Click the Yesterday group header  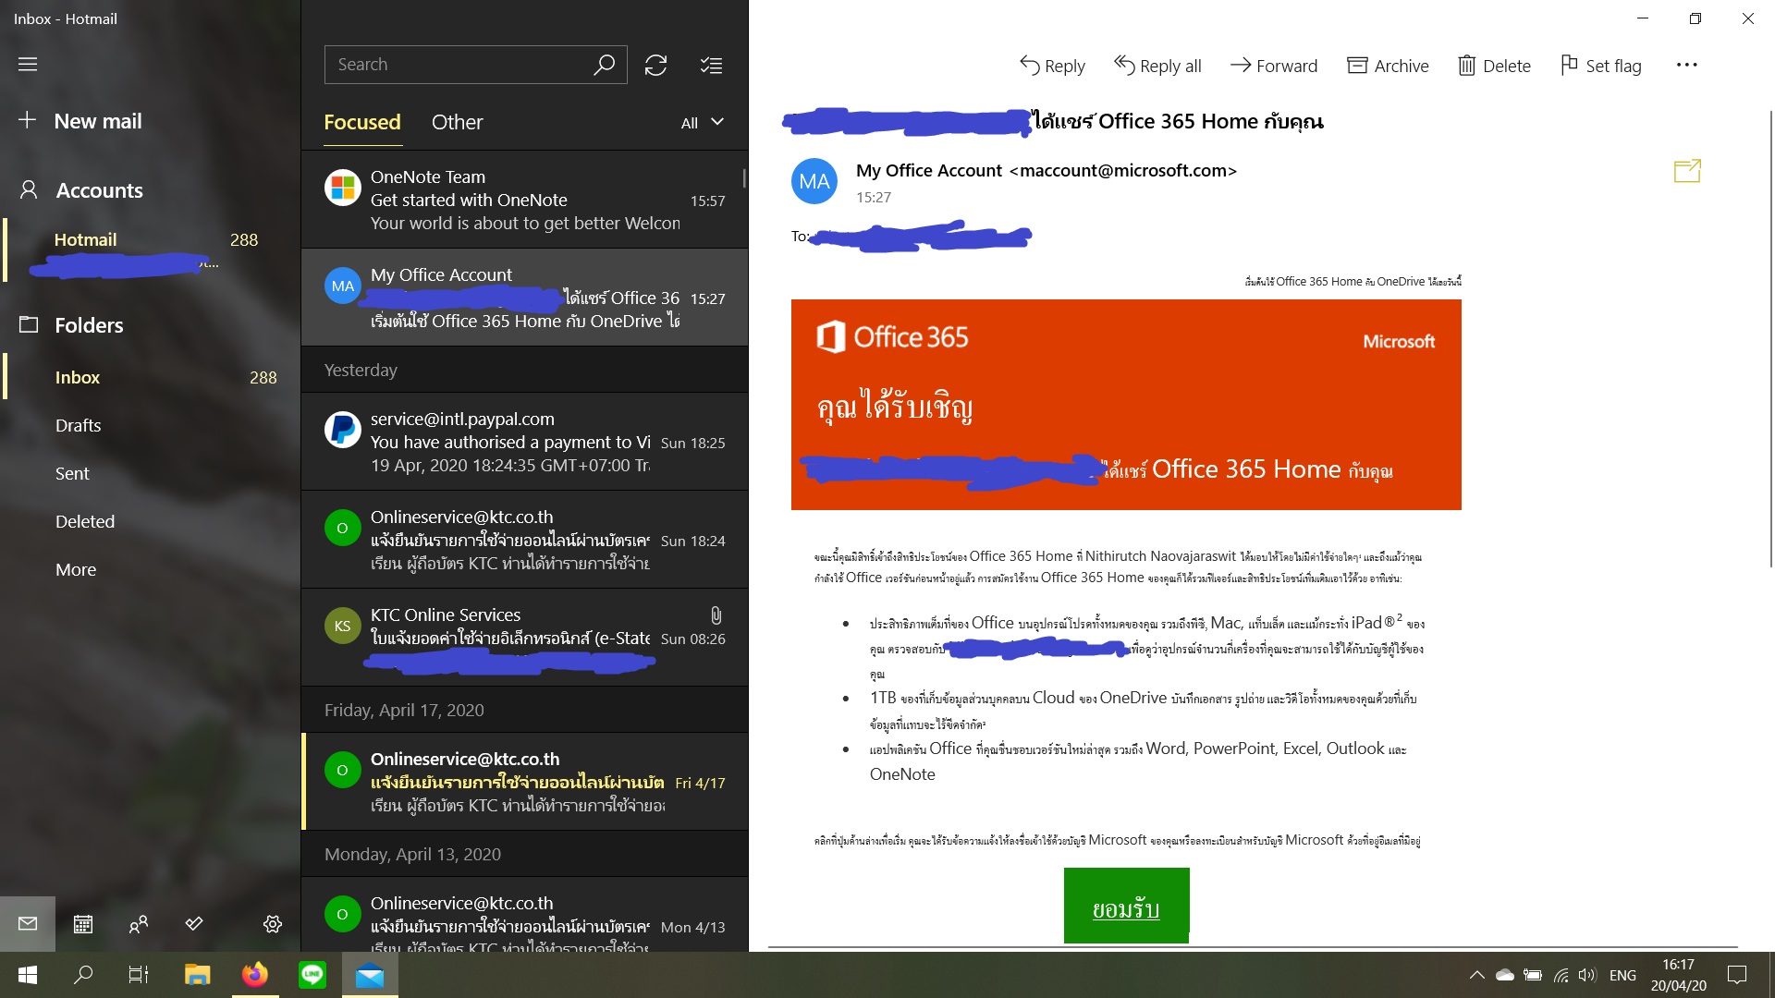[x=524, y=370]
